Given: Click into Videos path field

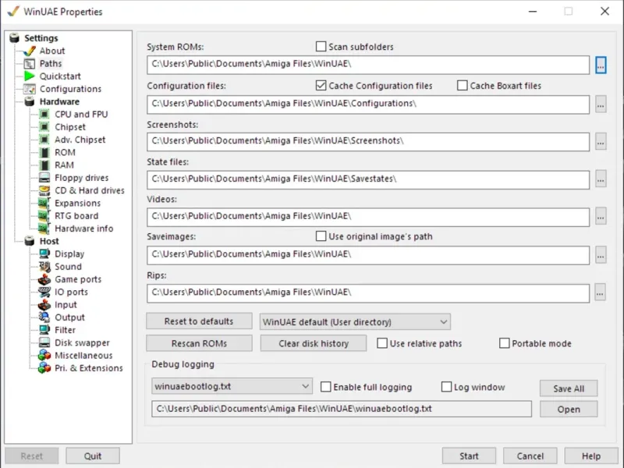Looking at the screenshot, I should click(x=368, y=218).
